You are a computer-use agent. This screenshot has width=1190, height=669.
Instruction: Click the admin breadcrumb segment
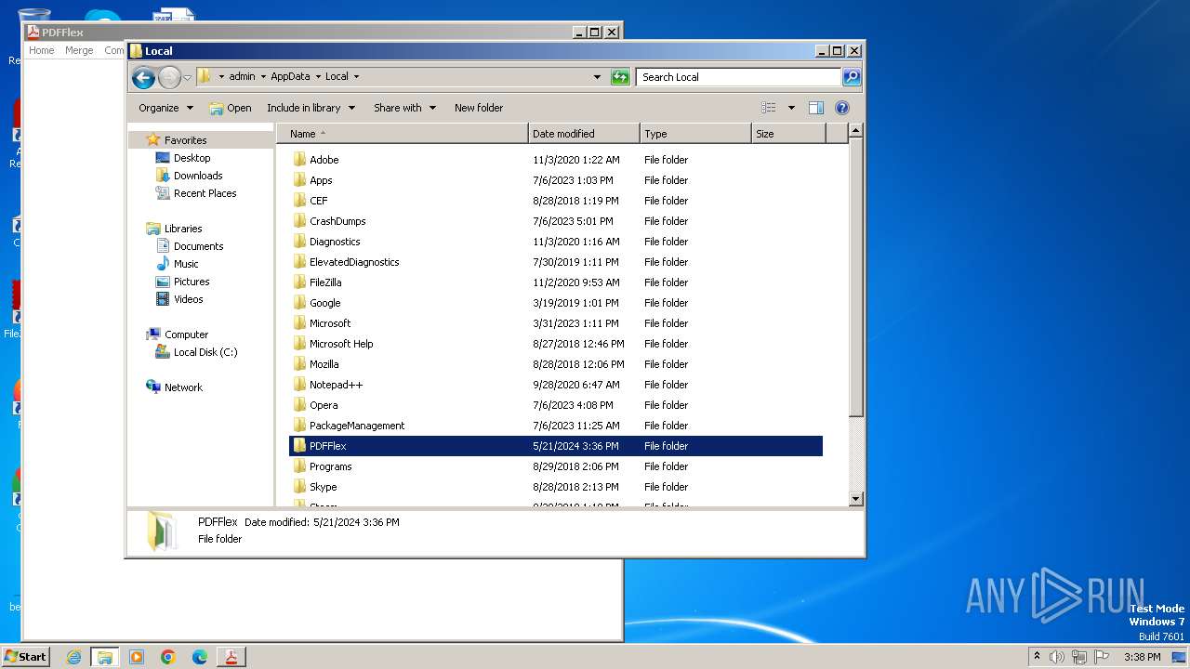point(242,77)
